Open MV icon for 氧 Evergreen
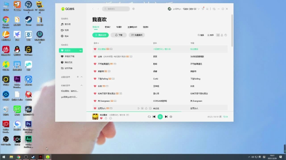286x160 pixels. pyautogui.click(x=115, y=101)
